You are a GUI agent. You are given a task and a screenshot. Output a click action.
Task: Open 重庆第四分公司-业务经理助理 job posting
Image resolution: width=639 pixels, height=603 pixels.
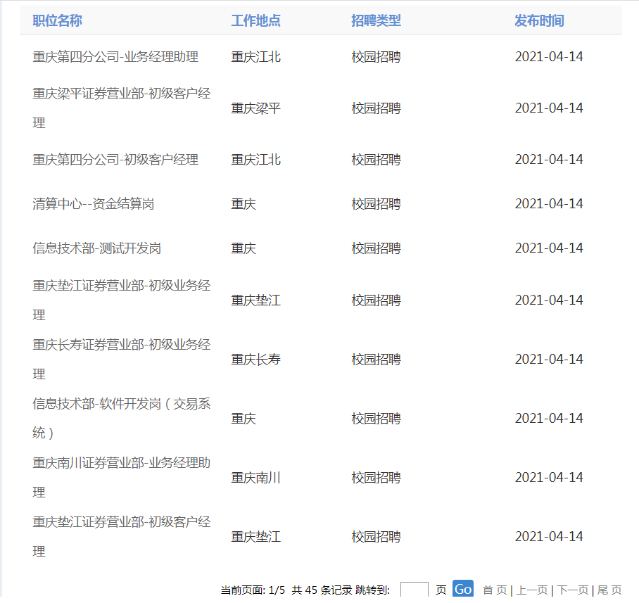[x=115, y=57]
